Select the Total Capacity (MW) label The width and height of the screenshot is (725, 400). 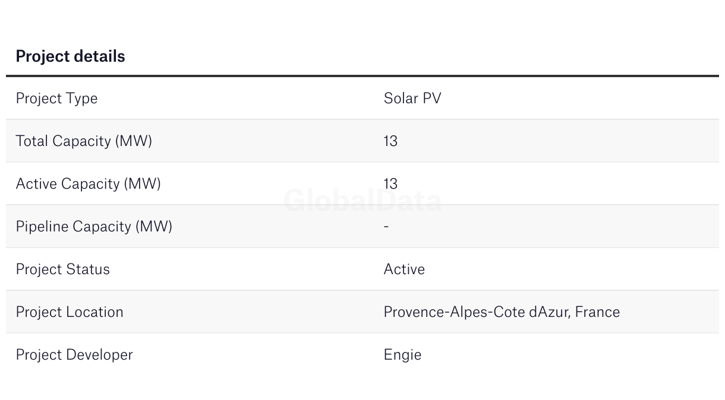point(84,141)
